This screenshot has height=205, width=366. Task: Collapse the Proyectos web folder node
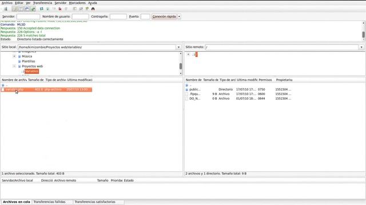(x=14, y=66)
